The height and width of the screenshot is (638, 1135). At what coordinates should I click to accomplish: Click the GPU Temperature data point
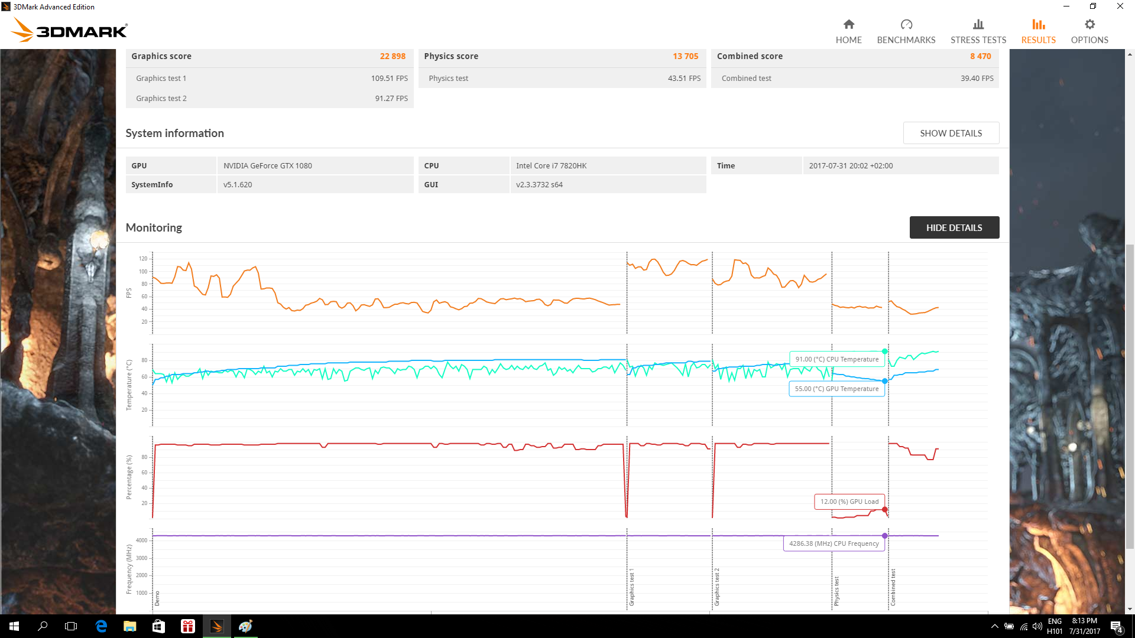(x=884, y=381)
